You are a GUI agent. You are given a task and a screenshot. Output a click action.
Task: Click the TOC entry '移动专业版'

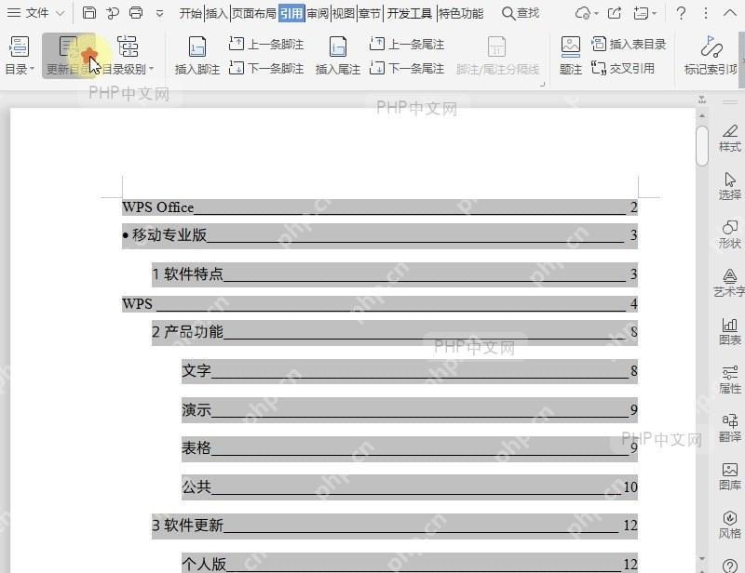tap(380, 235)
